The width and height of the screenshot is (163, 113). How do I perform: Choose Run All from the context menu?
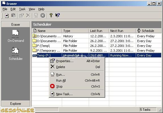pyautogui.click(x=77, y=81)
